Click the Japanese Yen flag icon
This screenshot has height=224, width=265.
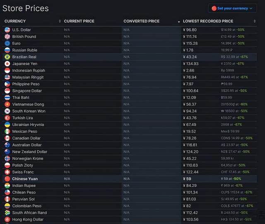coord(7,64)
